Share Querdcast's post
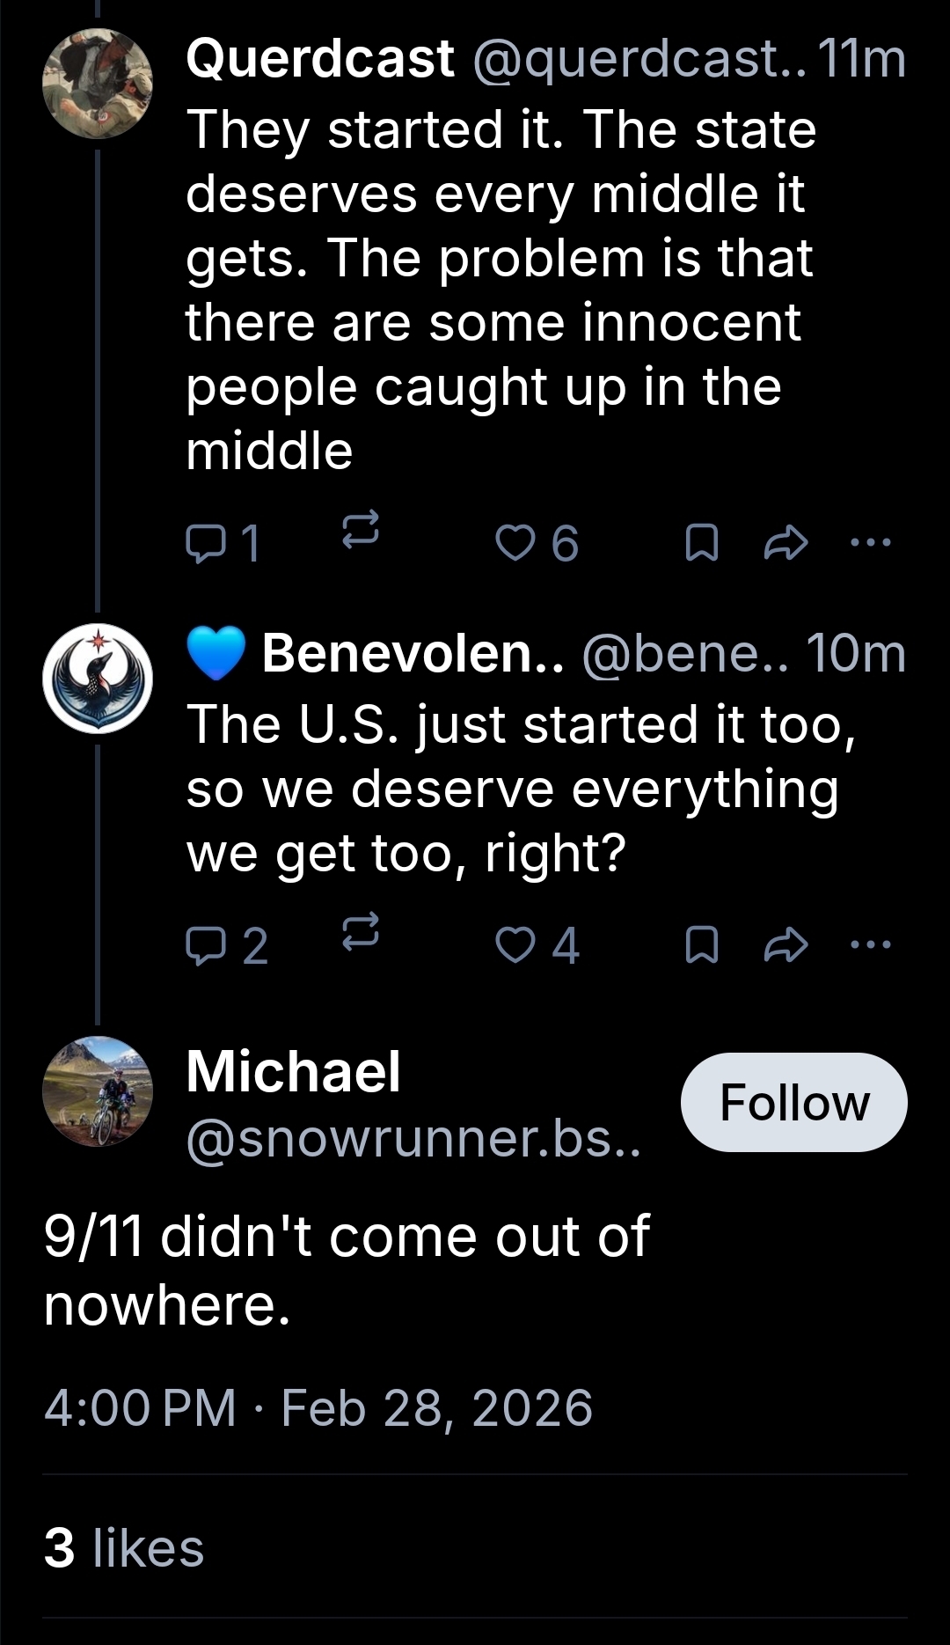 786,542
